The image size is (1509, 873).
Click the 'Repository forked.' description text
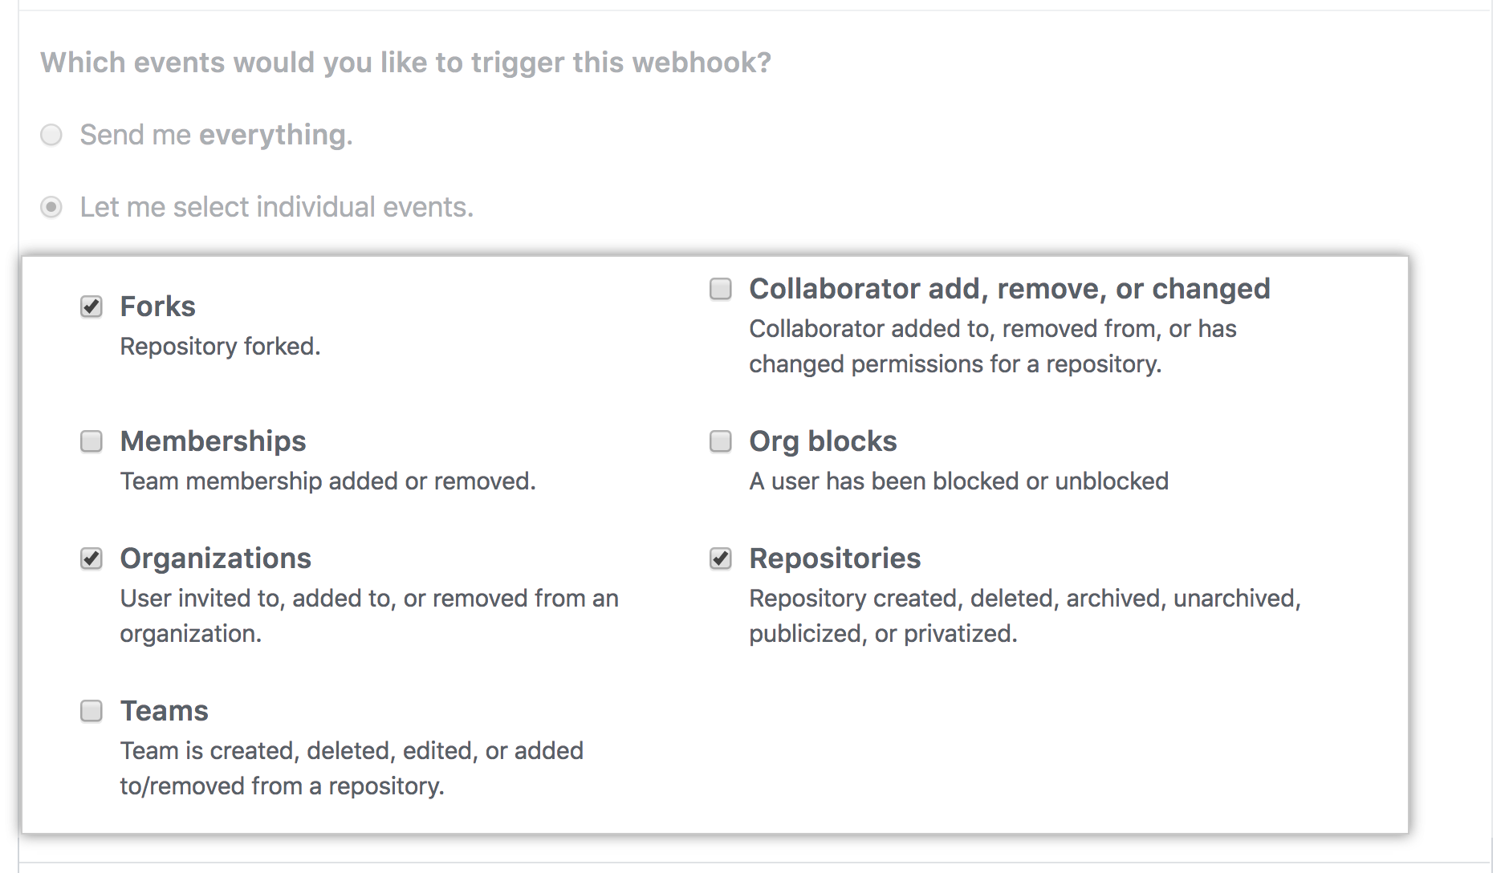coord(220,347)
